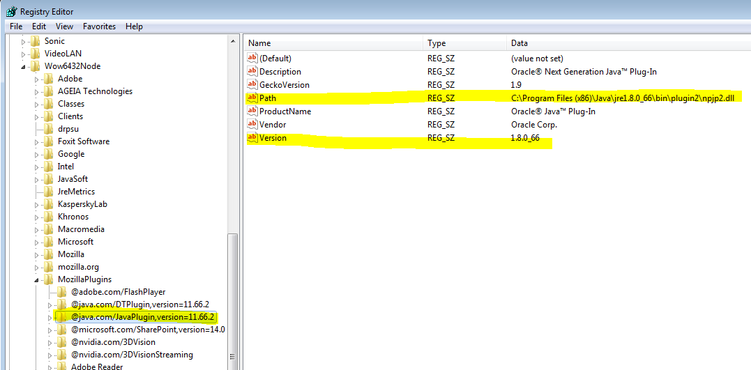
Task: Select the MozillaPlugins key label
Action: pos(85,279)
